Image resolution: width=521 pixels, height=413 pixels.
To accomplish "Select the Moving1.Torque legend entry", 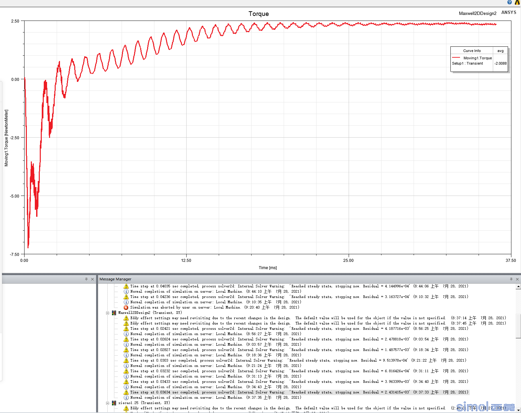I will (x=478, y=58).
